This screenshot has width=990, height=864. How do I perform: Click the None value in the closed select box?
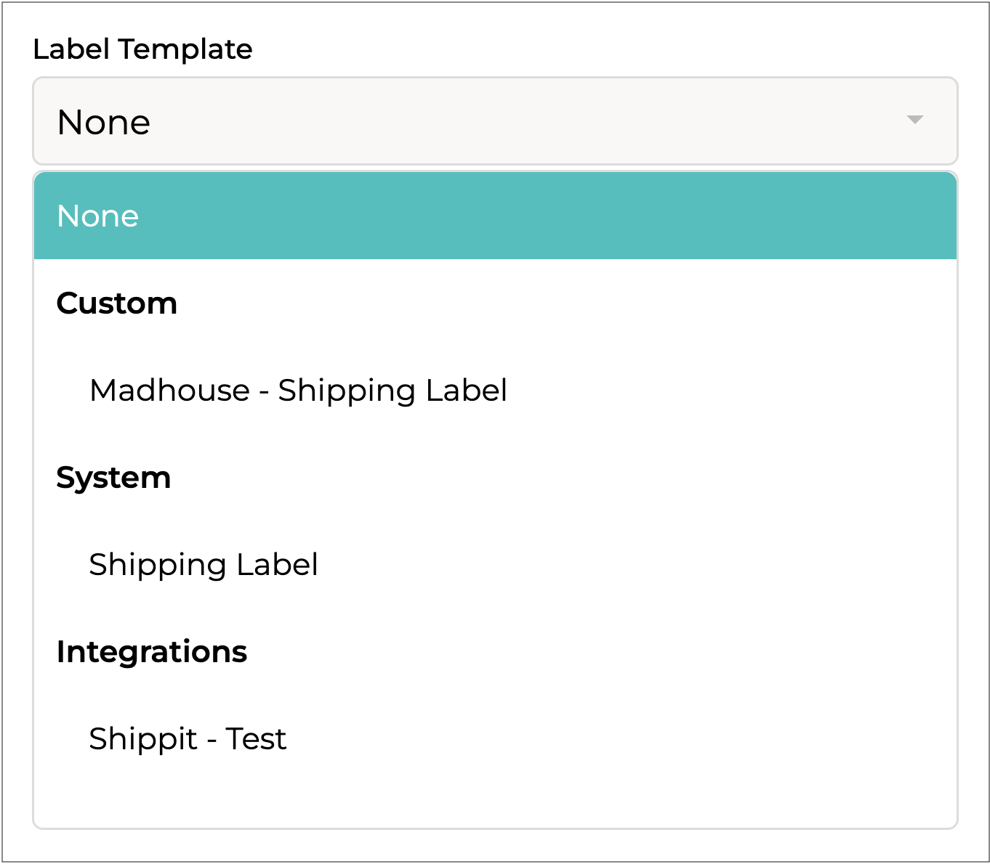[x=104, y=122]
